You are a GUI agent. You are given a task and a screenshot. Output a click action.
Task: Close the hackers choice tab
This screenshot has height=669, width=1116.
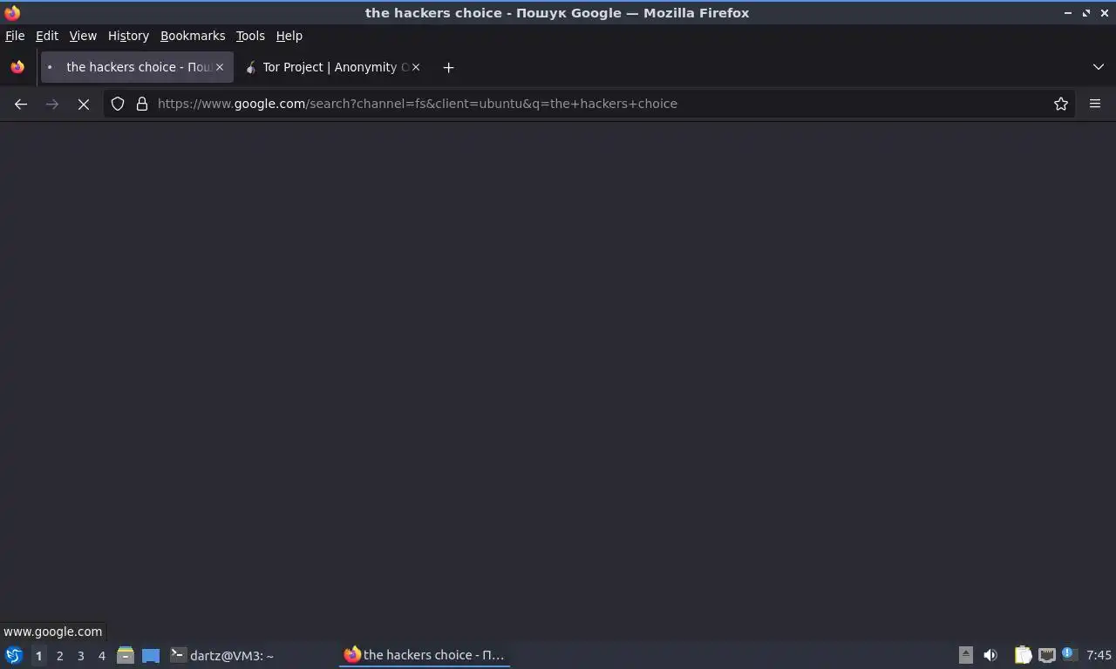coord(220,67)
